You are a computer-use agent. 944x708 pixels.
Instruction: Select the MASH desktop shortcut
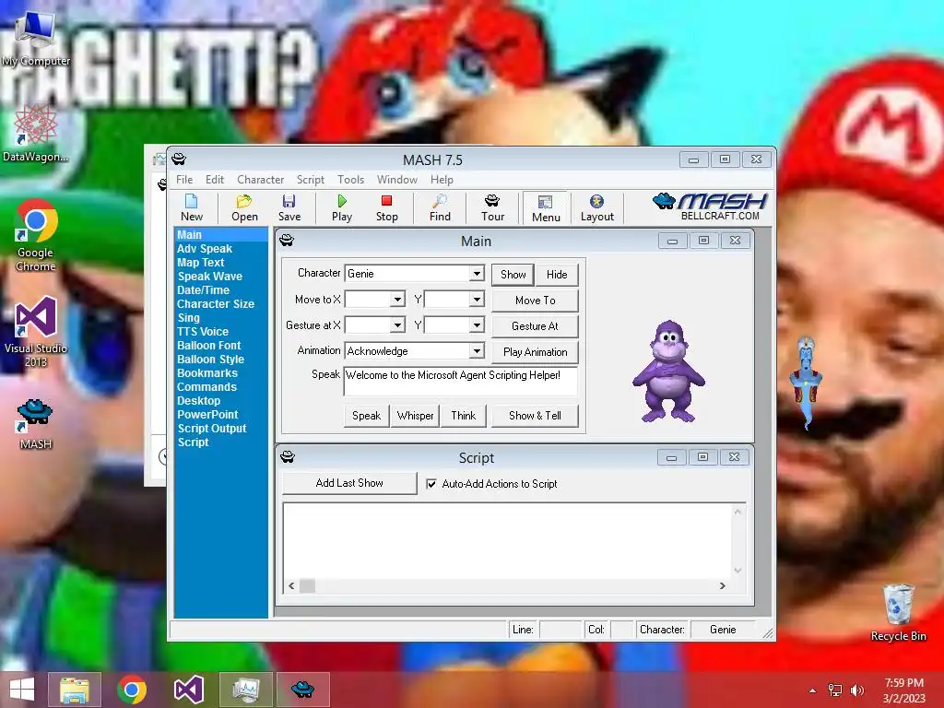click(x=36, y=424)
